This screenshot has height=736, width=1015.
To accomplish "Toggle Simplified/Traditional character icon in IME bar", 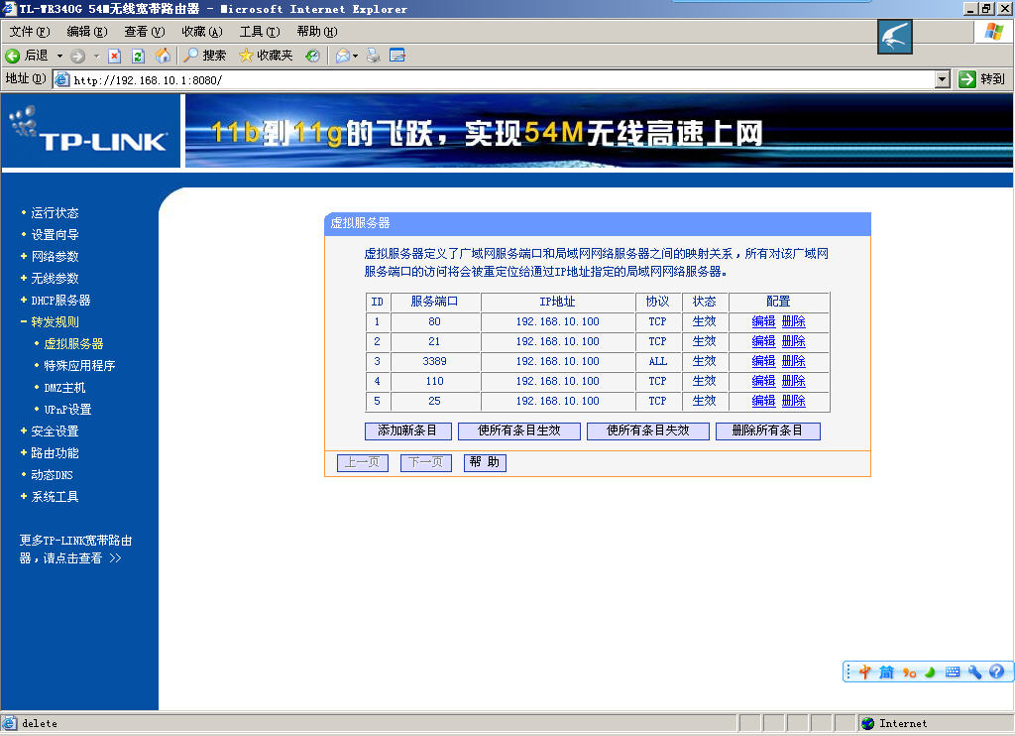I will point(886,672).
